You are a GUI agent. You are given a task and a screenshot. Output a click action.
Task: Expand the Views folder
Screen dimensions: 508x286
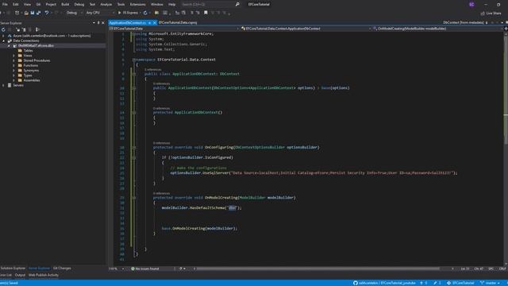pyautogui.click(x=13, y=56)
